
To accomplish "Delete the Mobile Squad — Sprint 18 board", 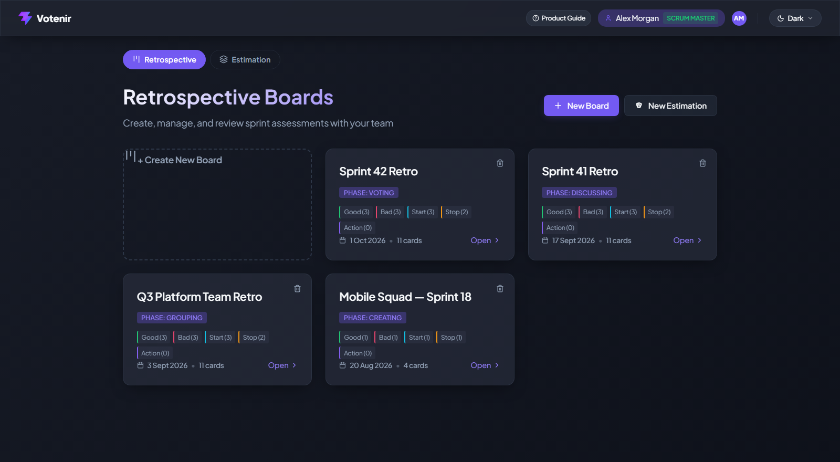I will coord(500,289).
